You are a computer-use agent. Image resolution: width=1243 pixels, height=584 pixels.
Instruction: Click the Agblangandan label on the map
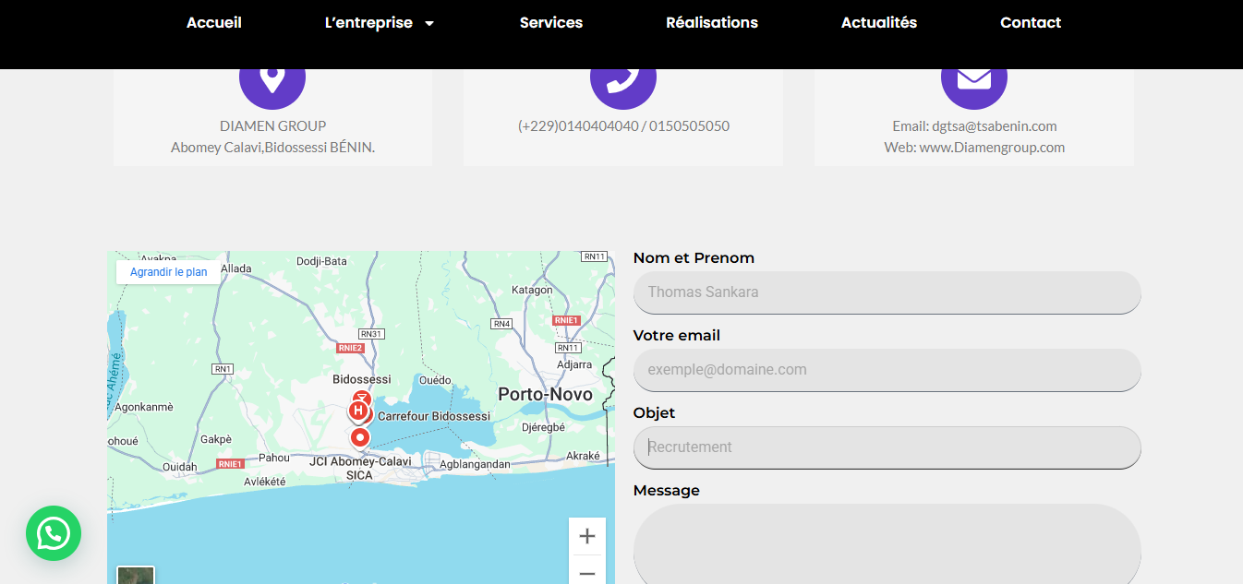pos(475,464)
